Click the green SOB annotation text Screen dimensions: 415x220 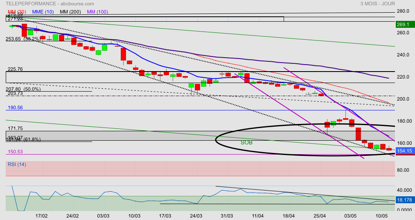246,143
